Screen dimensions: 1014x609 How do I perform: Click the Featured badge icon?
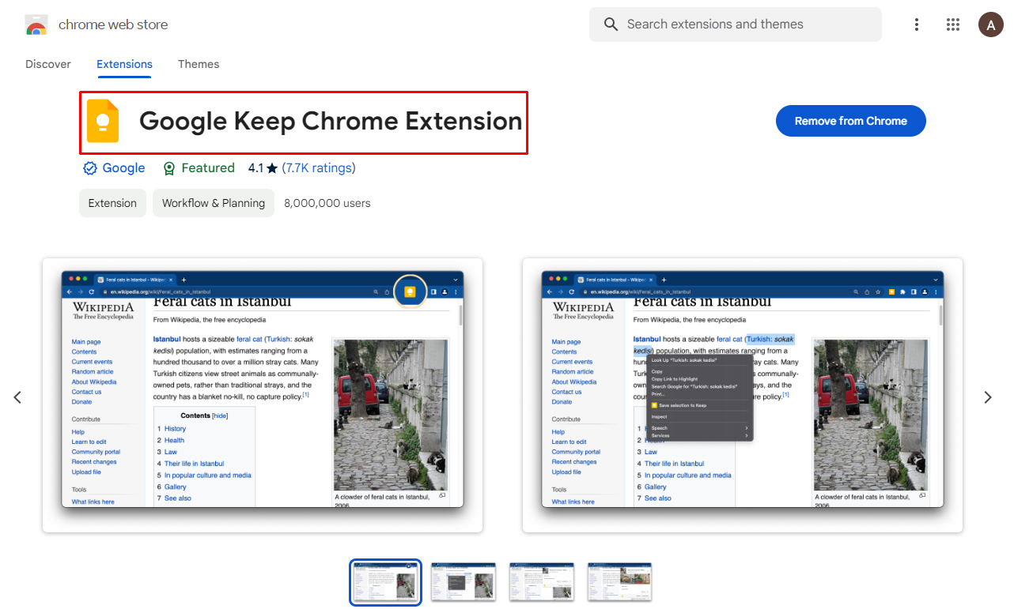point(169,167)
